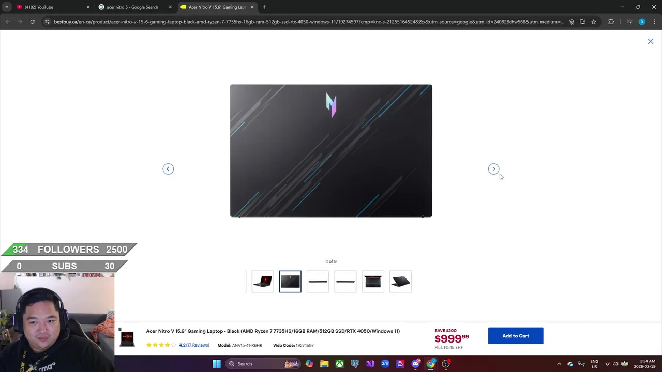Add the Acer Nitro V to cart
This screenshot has height=372, width=662.
[516, 336]
